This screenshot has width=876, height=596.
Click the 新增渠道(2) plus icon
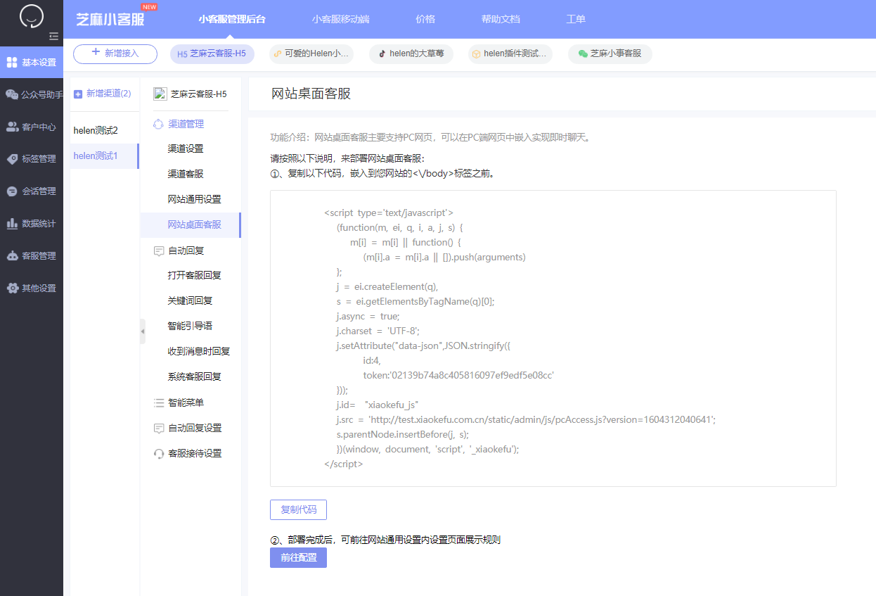click(78, 94)
